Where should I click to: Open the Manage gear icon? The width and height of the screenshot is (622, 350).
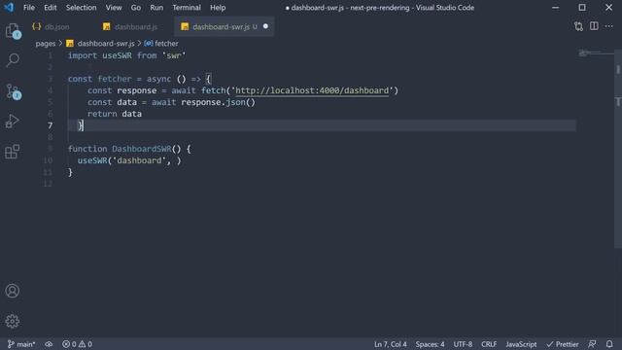click(x=13, y=321)
